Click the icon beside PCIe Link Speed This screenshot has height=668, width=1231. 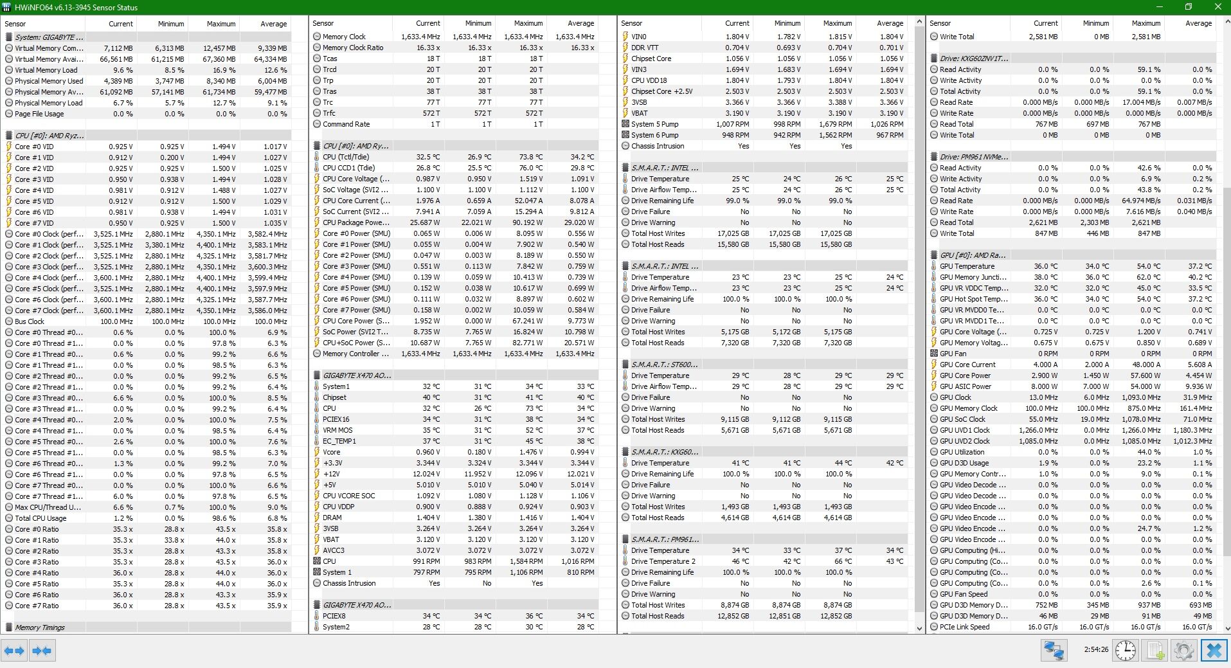[934, 627]
